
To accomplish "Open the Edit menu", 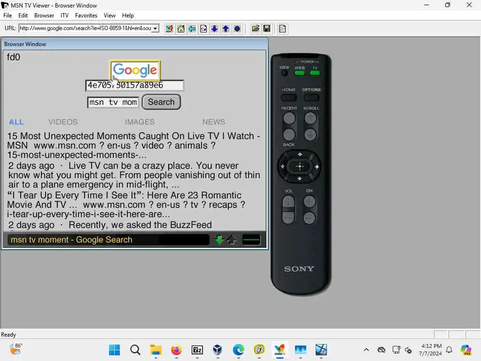I will (23, 16).
